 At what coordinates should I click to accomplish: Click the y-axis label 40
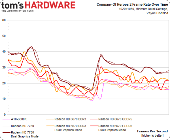4,52
